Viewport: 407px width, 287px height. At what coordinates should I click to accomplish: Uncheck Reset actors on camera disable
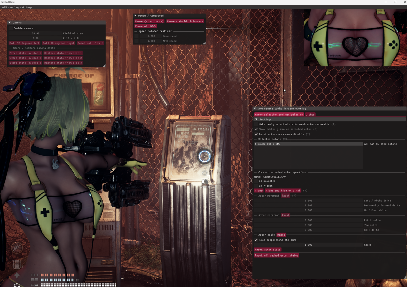coord(256,134)
